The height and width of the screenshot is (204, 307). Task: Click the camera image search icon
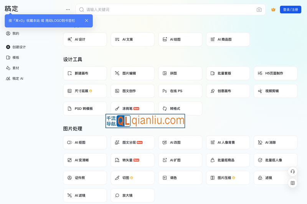(259, 10)
